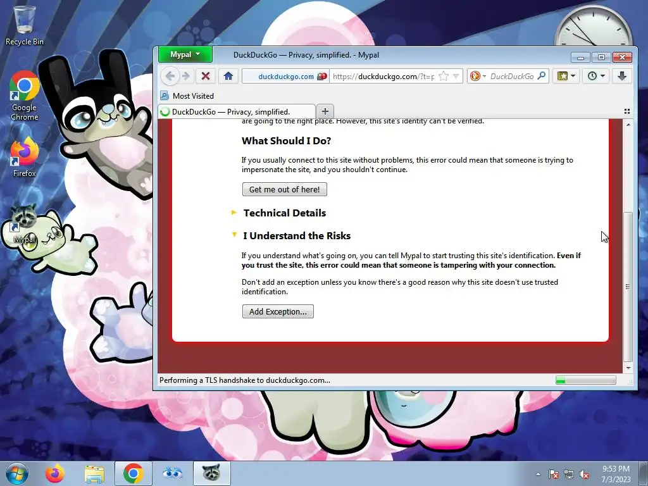The width and height of the screenshot is (648, 486).
Task: Show the Downloads arrow panel
Action: click(622, 76)
